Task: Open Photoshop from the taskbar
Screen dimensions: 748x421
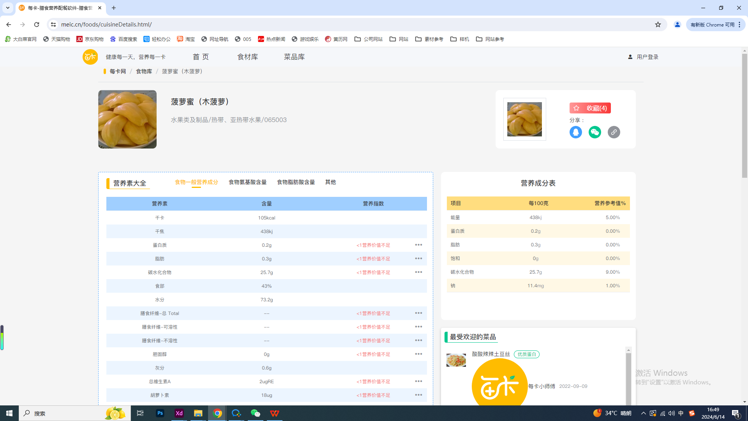Action: (x=160, y=413)
